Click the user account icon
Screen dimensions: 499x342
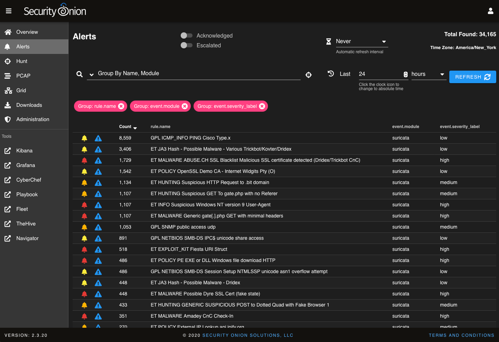(490, 11)
